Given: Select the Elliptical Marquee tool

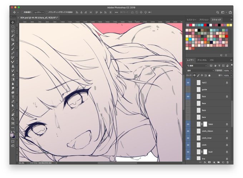Looking at the screenshot, I should (13, 27).
